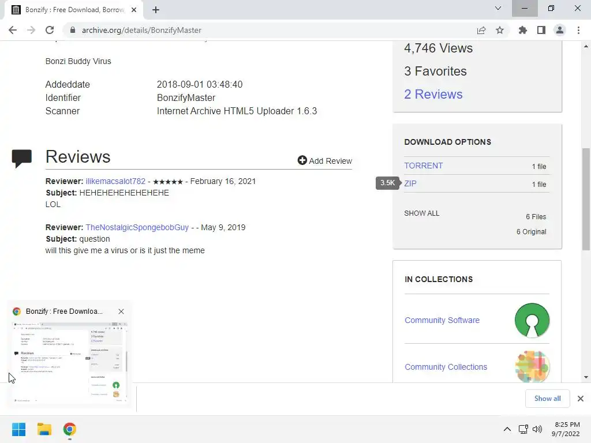Go back with browser back arrow
Image resolution: width=591 pixels, height=443 pixels.
pos(13,30)
